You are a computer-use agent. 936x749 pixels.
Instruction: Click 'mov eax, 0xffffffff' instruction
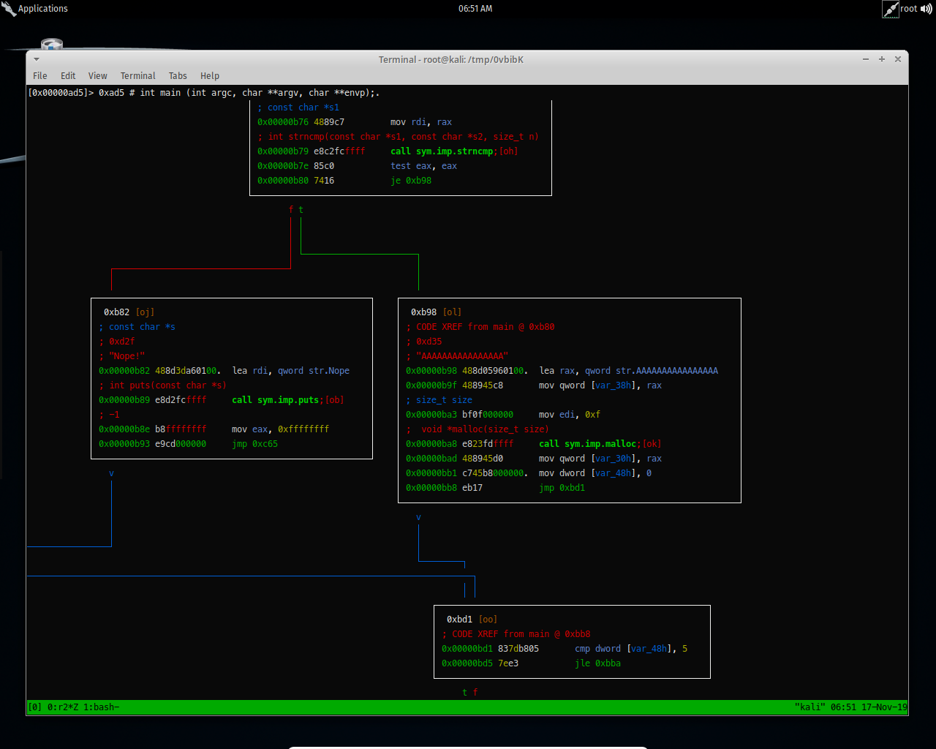pyautogui.click(x=280, y=429)
